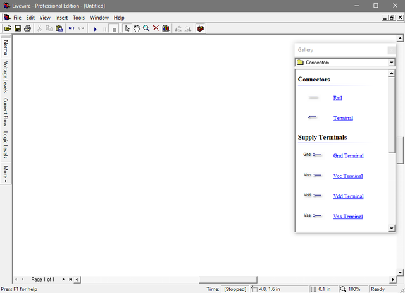Click the canvas vertical scroll down arrow

[400, 272]
